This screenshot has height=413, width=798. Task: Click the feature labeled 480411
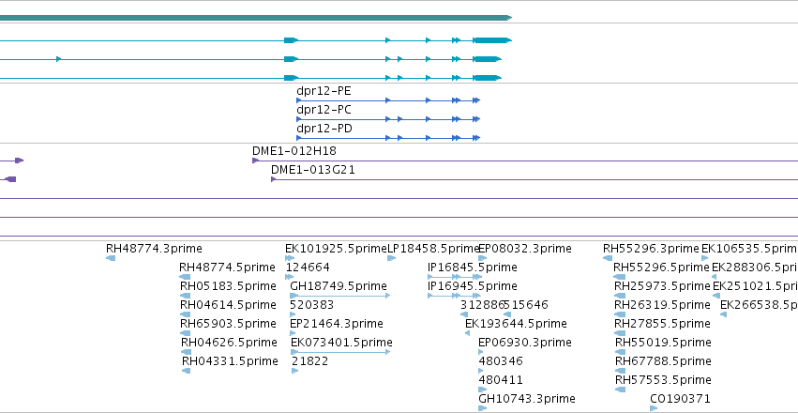[501, 380]
